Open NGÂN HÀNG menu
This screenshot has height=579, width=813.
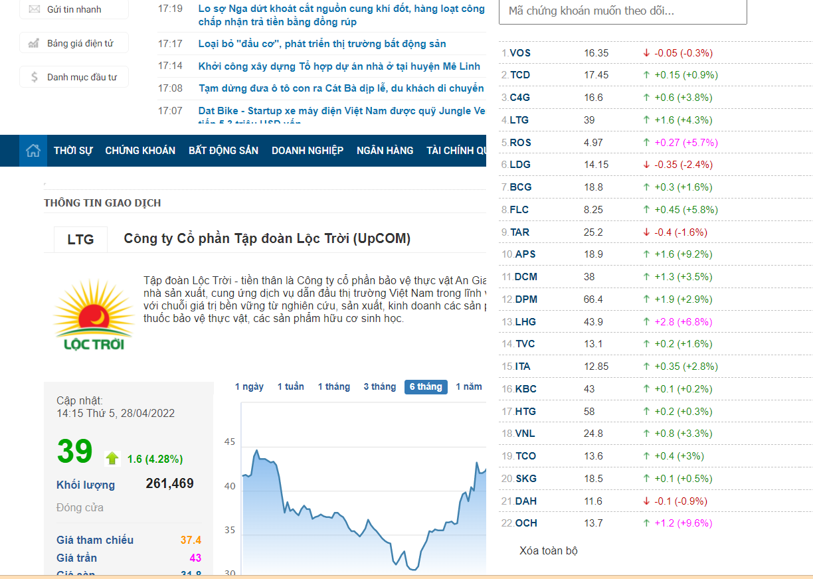[385, 151]
